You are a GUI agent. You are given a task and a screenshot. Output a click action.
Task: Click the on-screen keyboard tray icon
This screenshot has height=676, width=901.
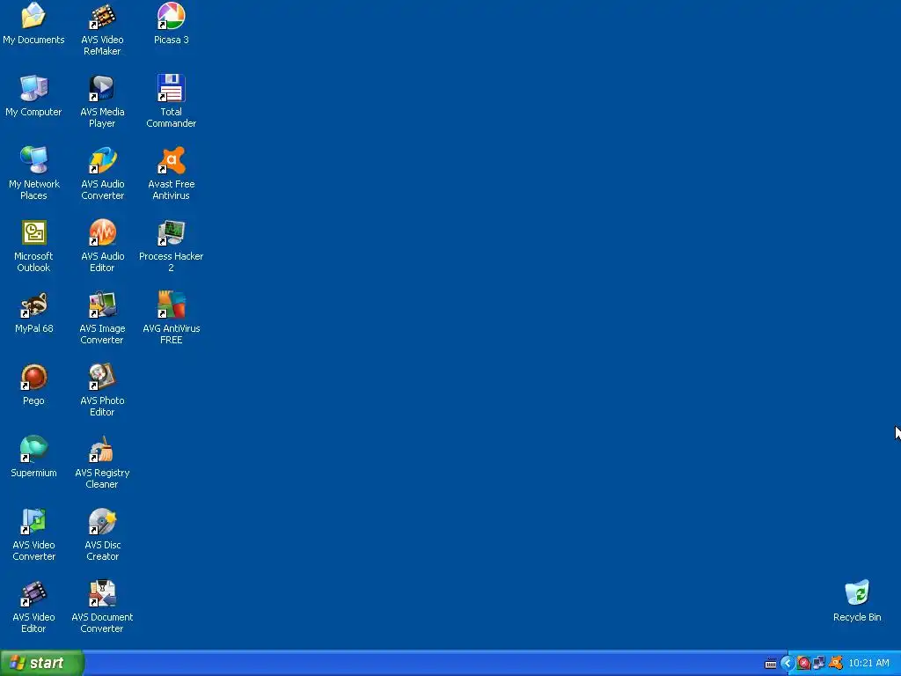pos(771,664)
